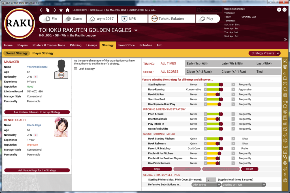The height and width of the screenshot is (193, 290).
Task: Click the RAKU team logo
Action: pyautogui.click(x=20, y=23)
